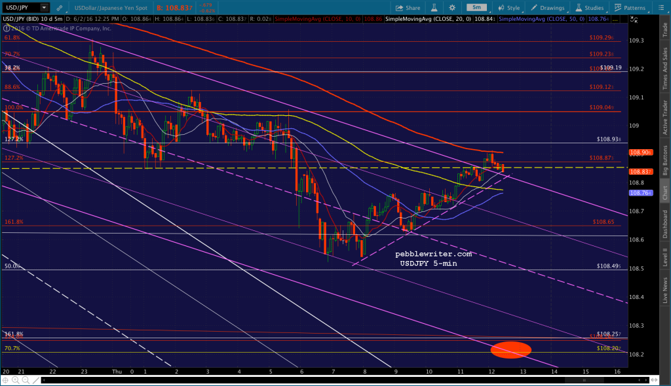Open the Drawings menu button

click(x=547, y=8)
